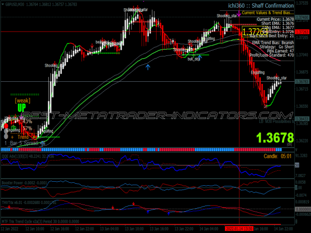Click the '50' level label in QQE panel

tap(297, 165)
